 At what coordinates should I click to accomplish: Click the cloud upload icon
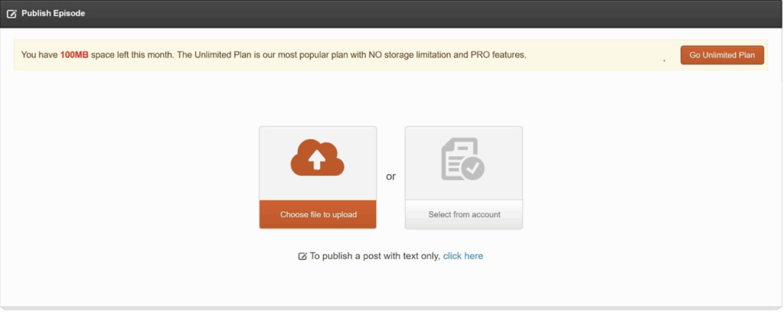318,158
